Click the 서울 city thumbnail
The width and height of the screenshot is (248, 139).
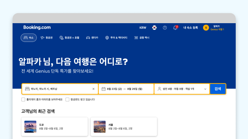tap(100, 127)
